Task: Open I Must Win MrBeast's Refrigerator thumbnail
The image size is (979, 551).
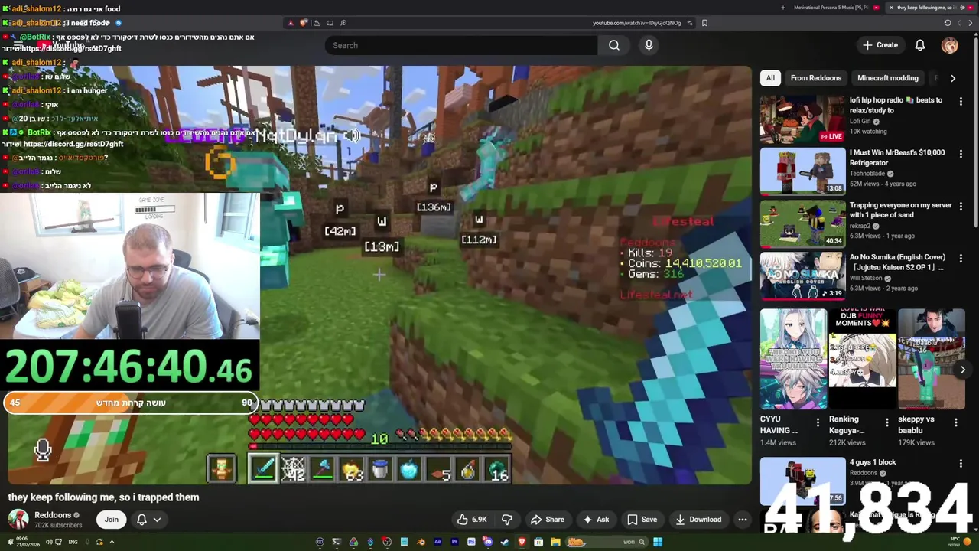Action: coord(802,171)
